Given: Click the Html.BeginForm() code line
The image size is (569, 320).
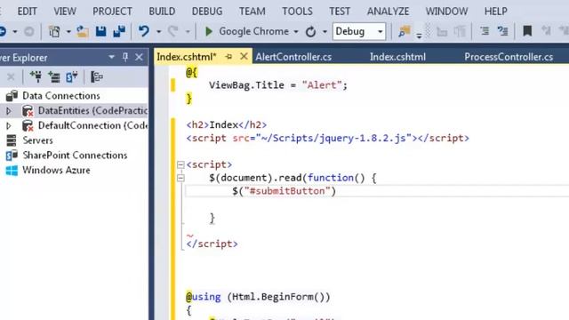Looking at the screenshot, I should 258,297.
